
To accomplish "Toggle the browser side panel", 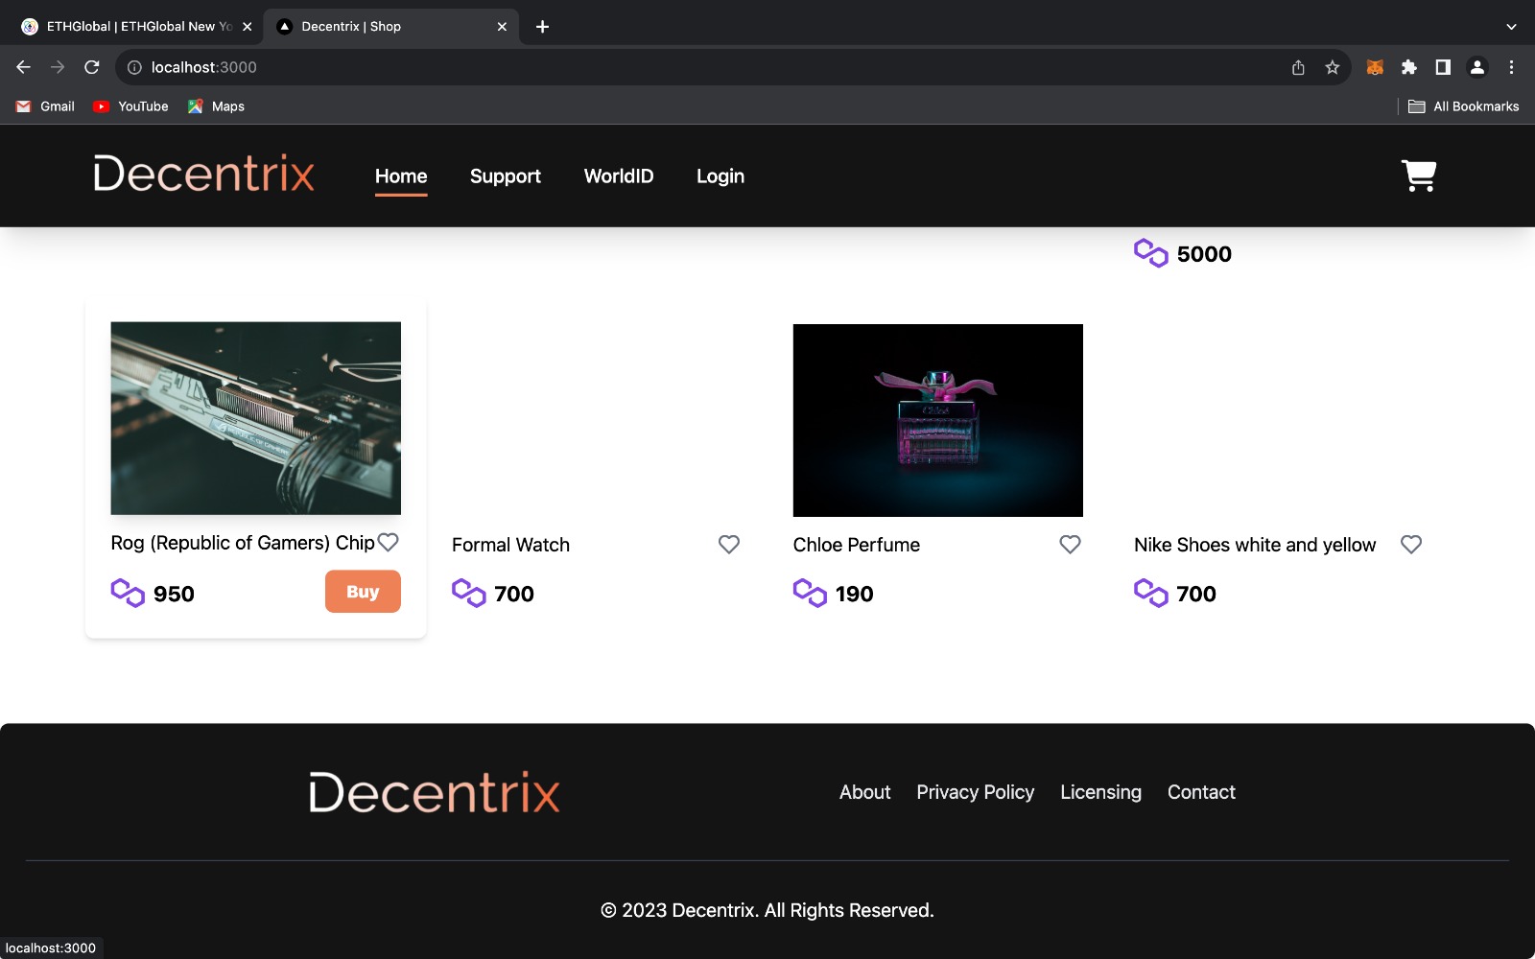I will tap(1443, 67).
